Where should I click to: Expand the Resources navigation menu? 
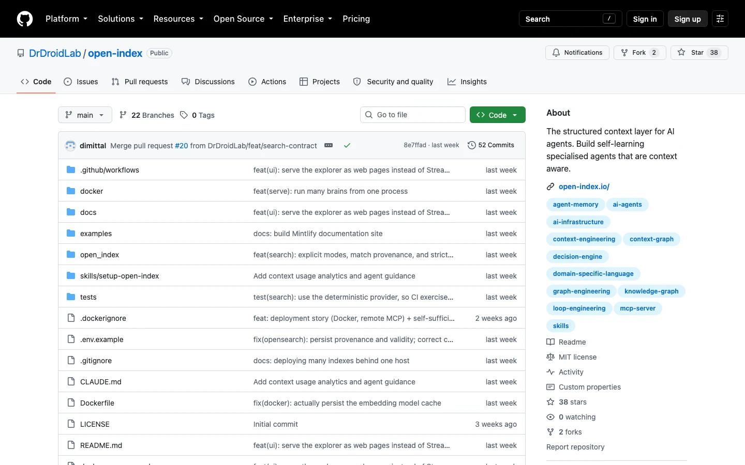pyautogui.click(x=178, y=19)
